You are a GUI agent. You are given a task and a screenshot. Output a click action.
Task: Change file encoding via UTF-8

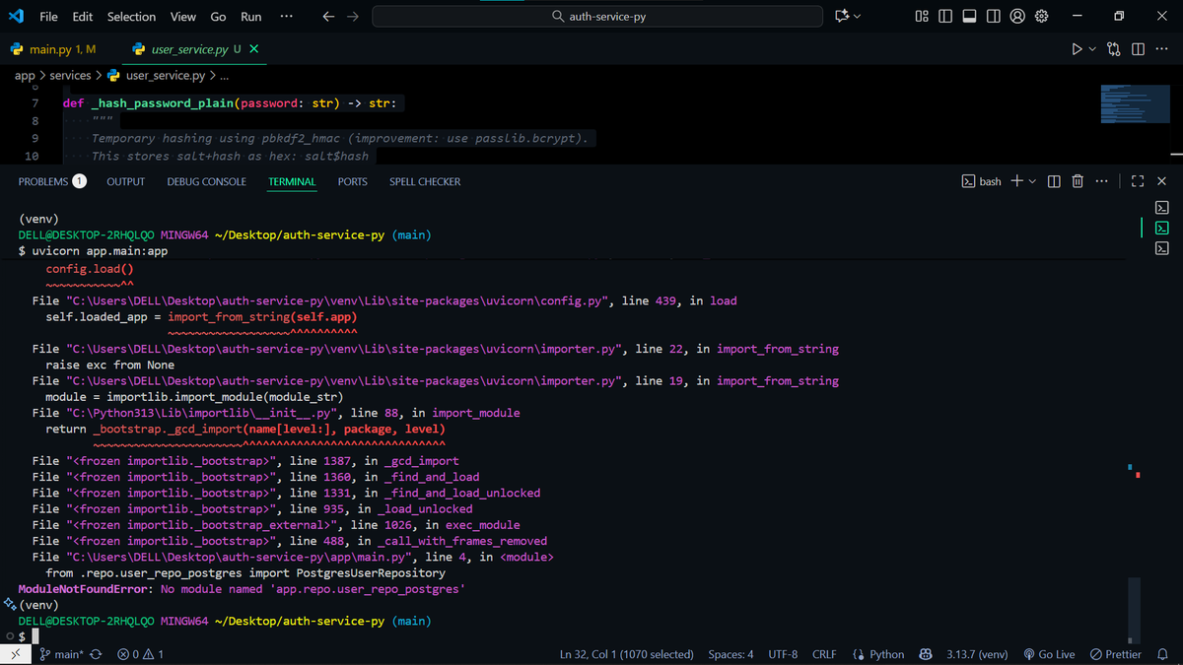[x=783, y=654]
